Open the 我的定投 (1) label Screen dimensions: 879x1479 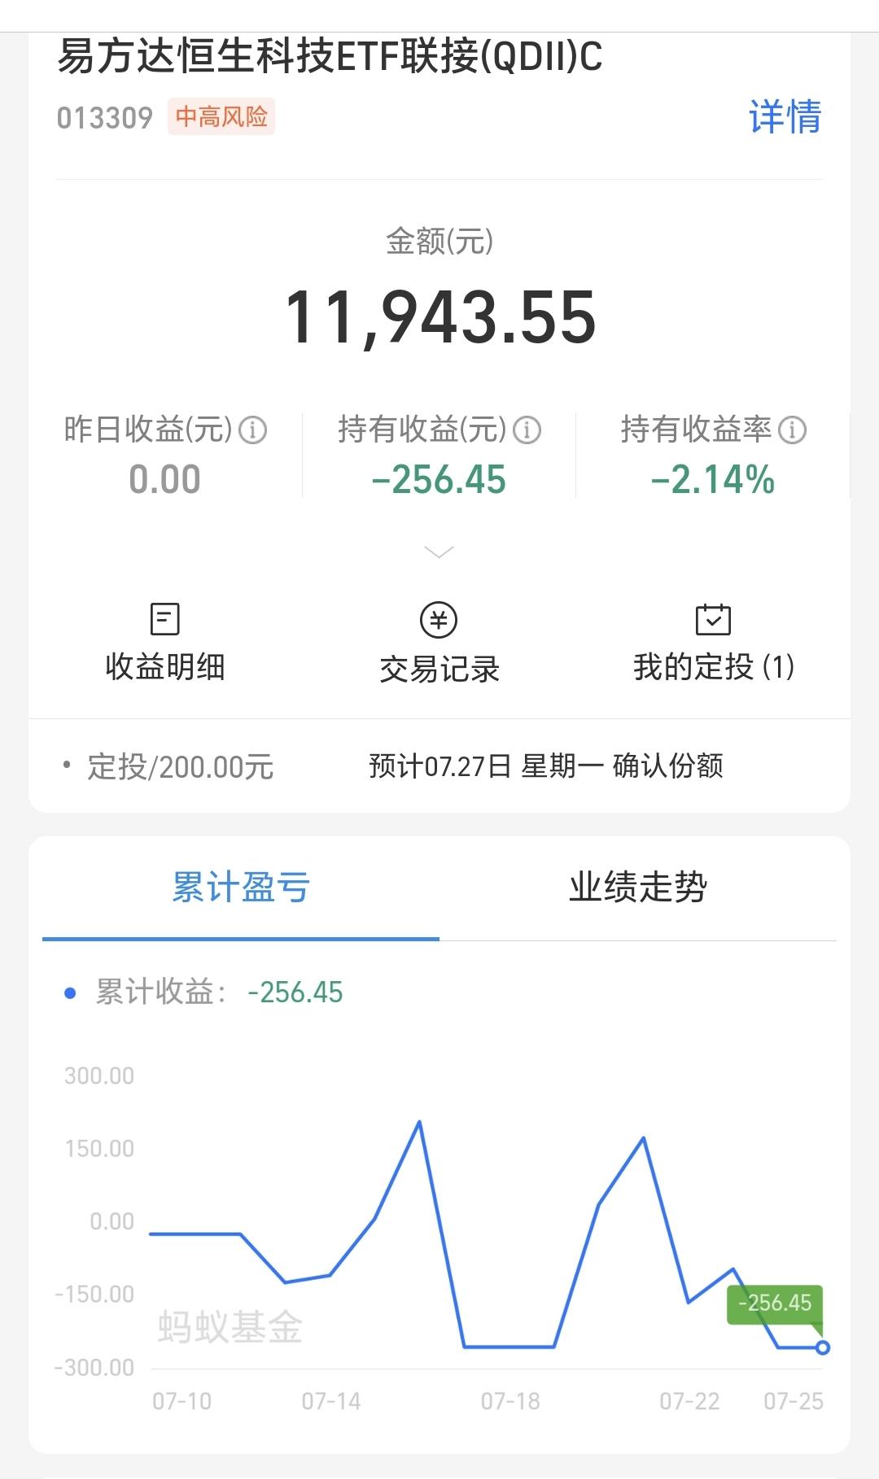tap(714, 667)
